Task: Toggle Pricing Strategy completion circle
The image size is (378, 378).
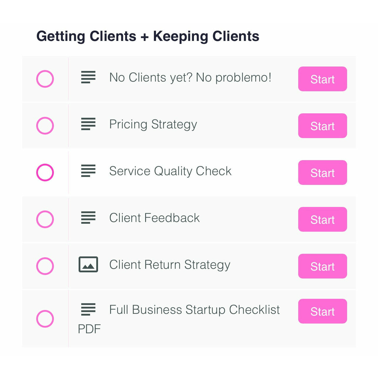Action: (45, 126)
